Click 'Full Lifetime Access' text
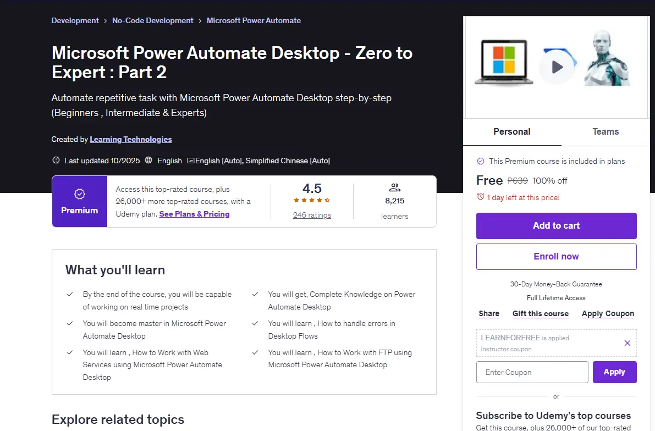The width and height of the screenshot is (655, 431). point(556,298)
